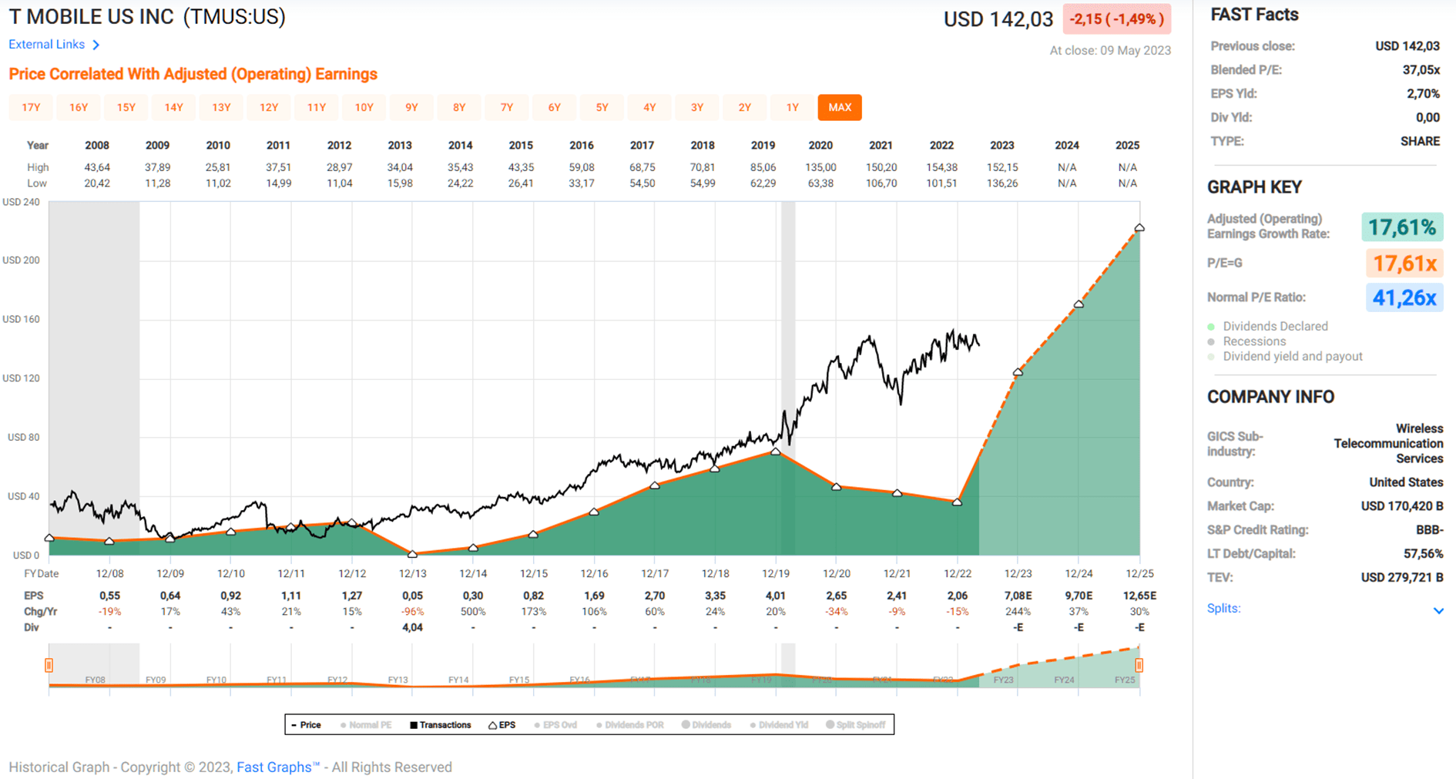
Task: Show the 1Y time range
Action: pyautogui.click(x=793, y=107)
